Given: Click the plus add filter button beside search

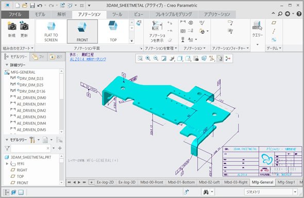Looking at the screenshot, I should click(60, 148).
